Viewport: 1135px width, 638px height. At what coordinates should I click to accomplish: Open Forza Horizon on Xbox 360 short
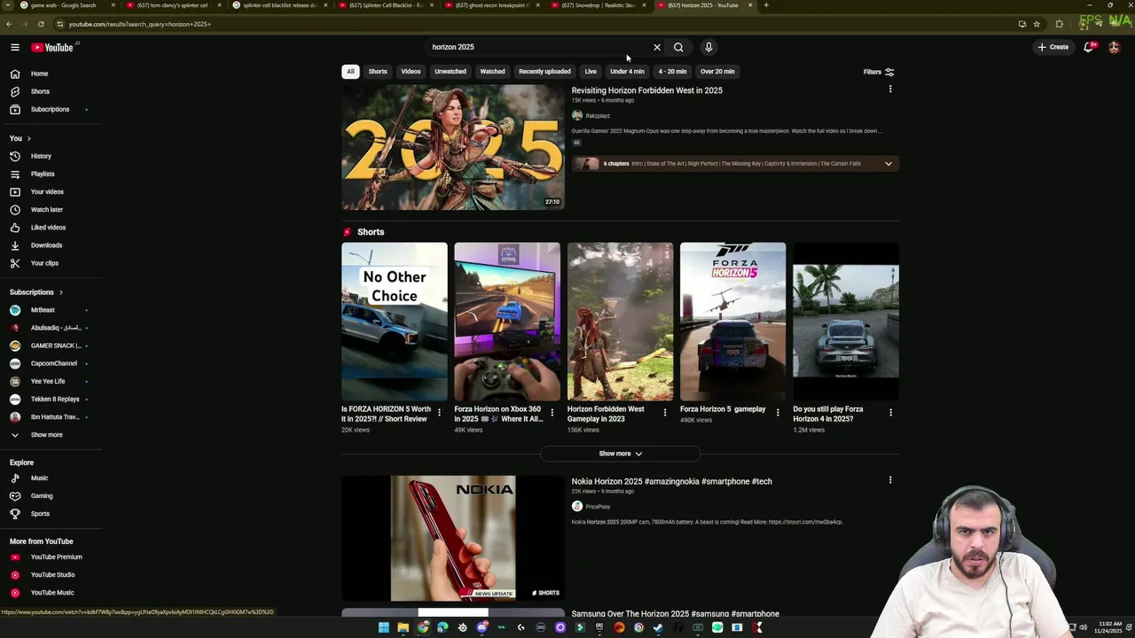(507, 322)
